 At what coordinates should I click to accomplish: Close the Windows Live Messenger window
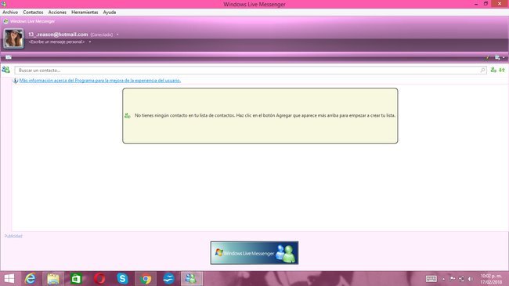pos(500,4)
